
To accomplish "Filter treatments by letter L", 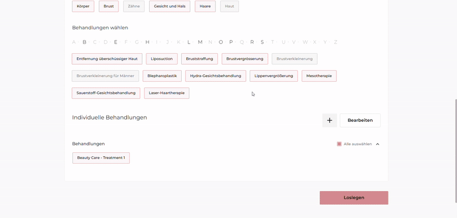I will pos(189,42).
